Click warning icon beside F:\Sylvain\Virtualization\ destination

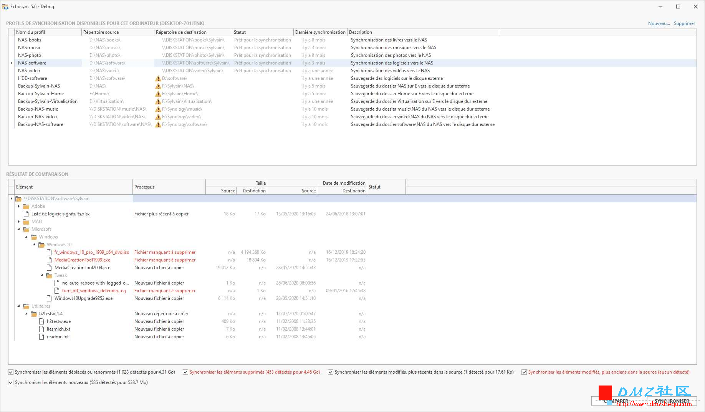(x=158, y=101)
